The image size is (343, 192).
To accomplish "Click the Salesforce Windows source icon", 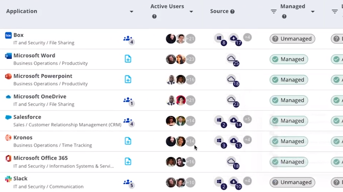I will pos(219,121).
